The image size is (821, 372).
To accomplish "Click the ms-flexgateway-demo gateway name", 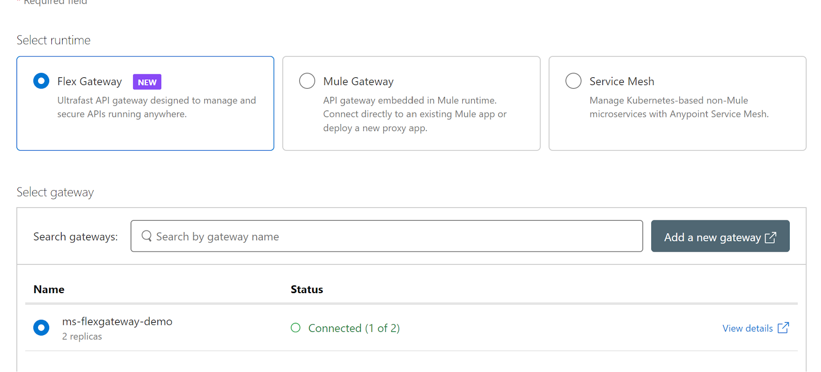I will coord(117,321).
